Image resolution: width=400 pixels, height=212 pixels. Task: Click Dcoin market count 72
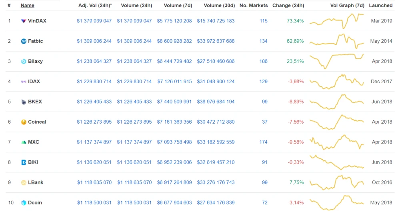point(264,202)
